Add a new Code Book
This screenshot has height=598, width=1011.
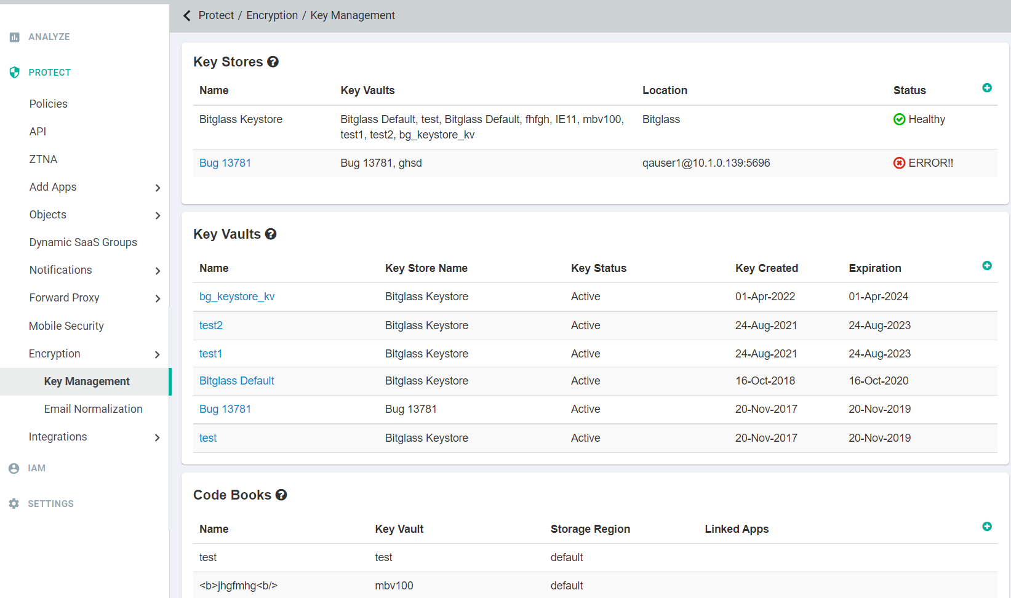coord(986,527)
